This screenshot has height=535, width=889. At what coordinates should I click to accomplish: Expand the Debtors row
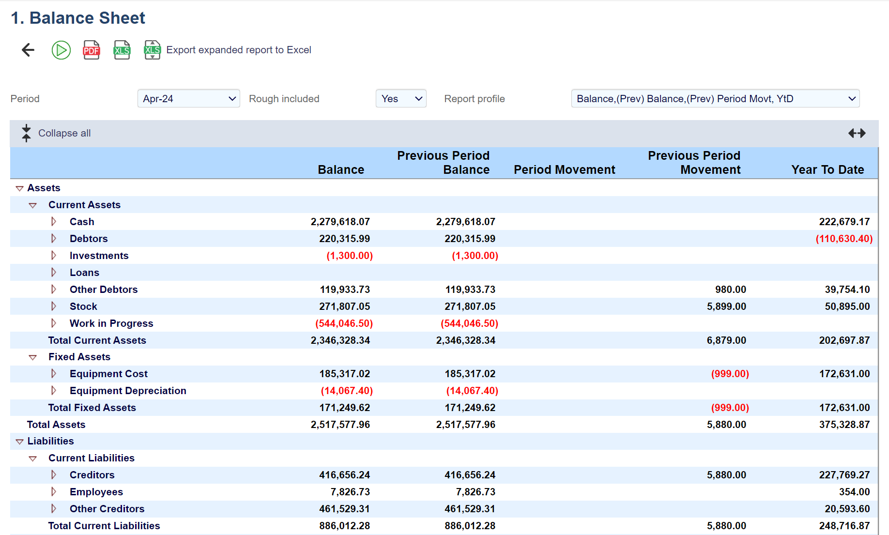coord(54,239)
